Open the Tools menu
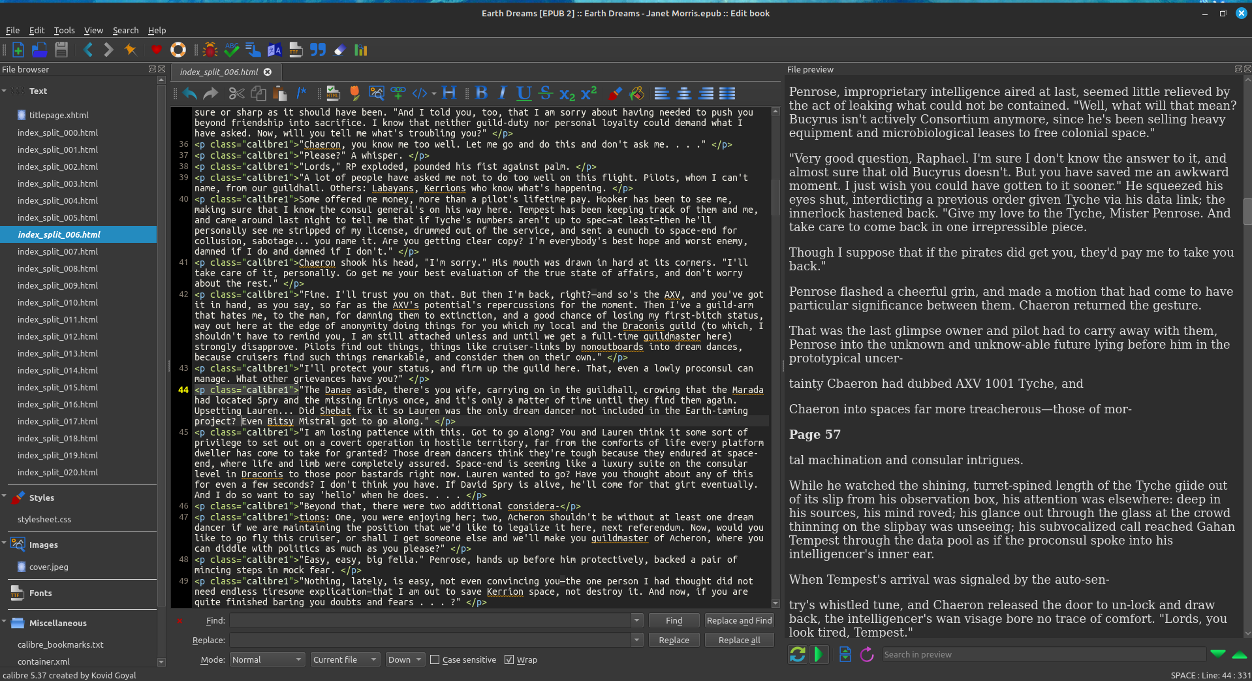The image size is (1252, 681). click(x=64, y=30)
